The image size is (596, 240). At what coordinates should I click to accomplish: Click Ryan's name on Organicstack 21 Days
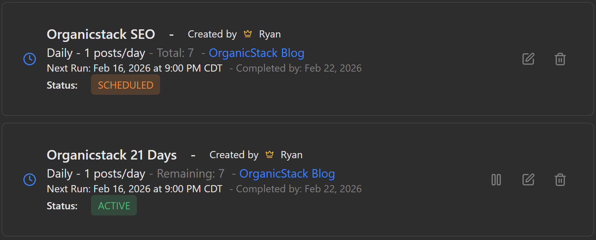(292, 154)
